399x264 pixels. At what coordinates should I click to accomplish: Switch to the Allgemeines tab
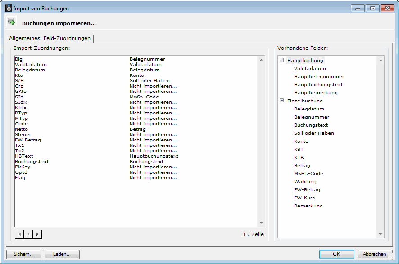(24, 38)
